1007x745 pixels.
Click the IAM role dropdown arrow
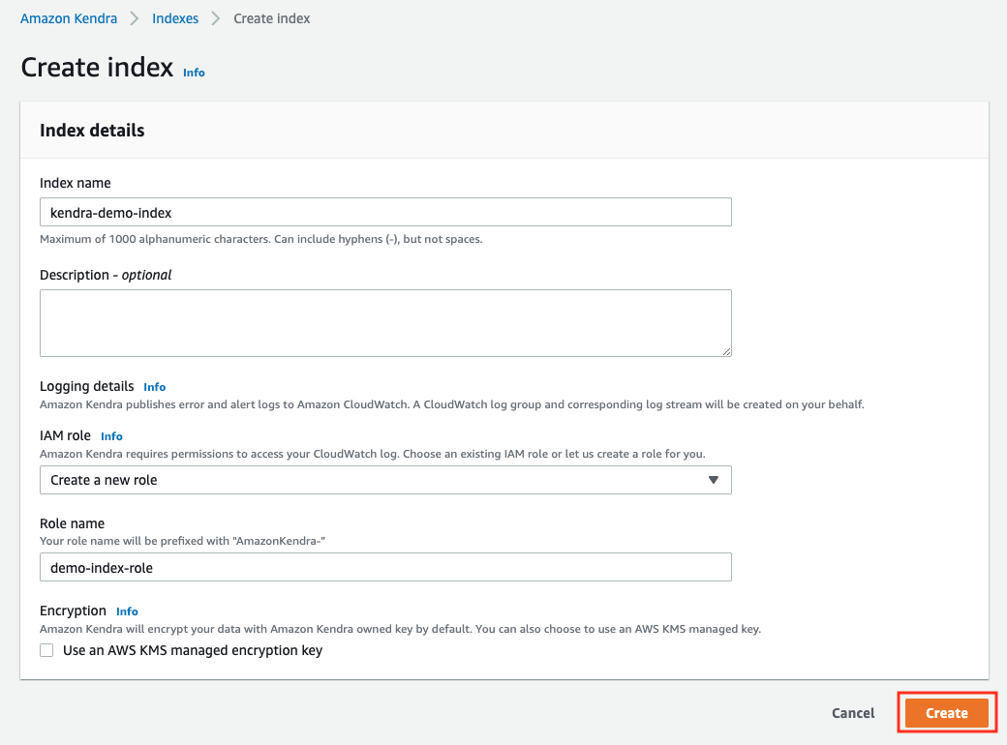pos(713,480)
